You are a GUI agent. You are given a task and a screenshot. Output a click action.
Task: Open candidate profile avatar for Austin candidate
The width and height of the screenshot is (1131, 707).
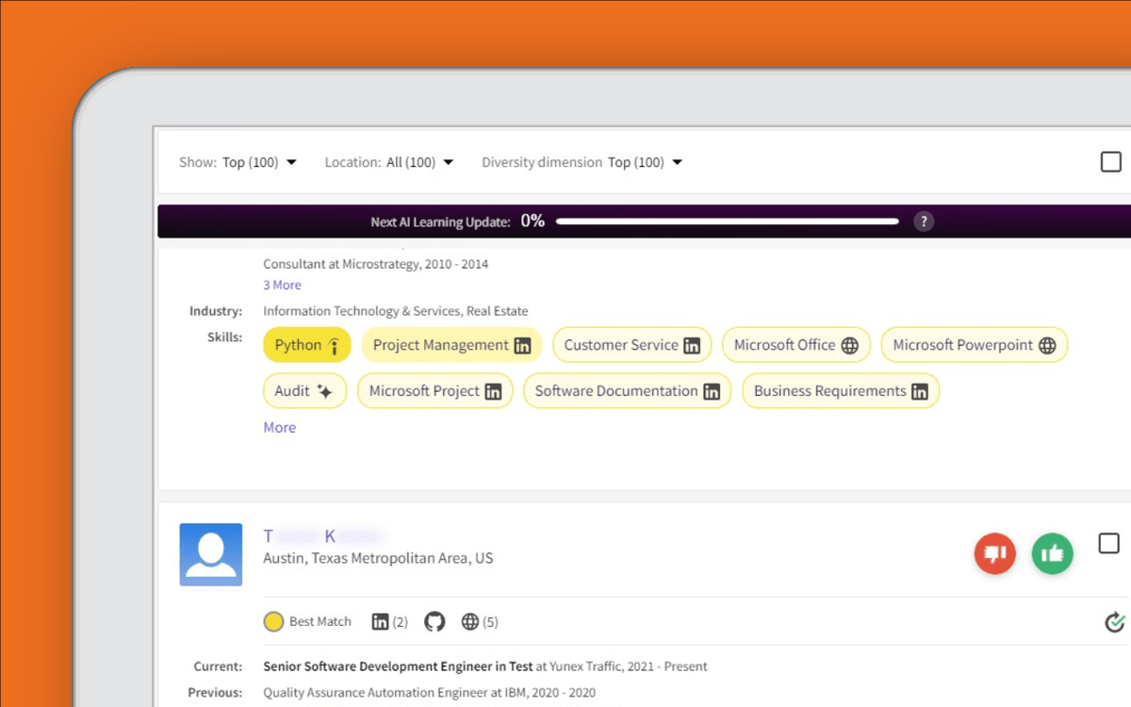pos(211,554)
